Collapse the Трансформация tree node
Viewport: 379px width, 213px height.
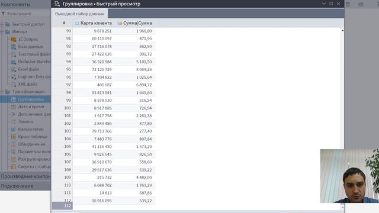[x=2, y=92]
